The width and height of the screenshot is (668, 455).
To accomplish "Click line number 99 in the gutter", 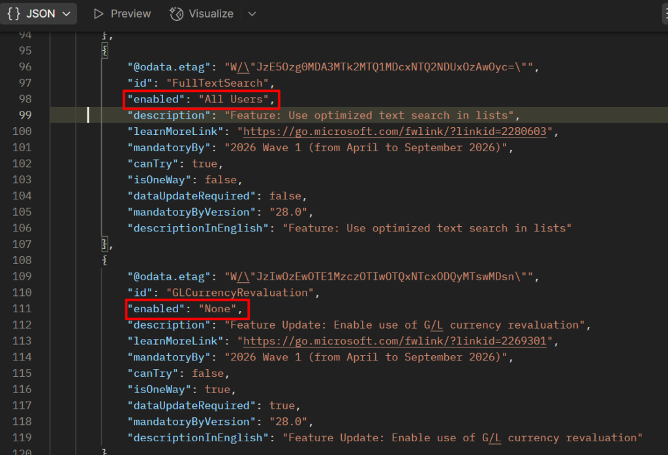I will click(25, 115).
